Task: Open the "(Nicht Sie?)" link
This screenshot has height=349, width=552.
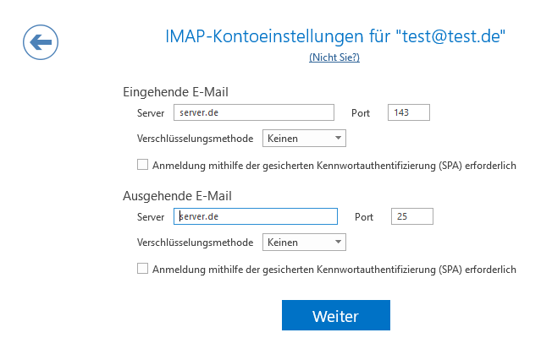Action: (334, 57)
